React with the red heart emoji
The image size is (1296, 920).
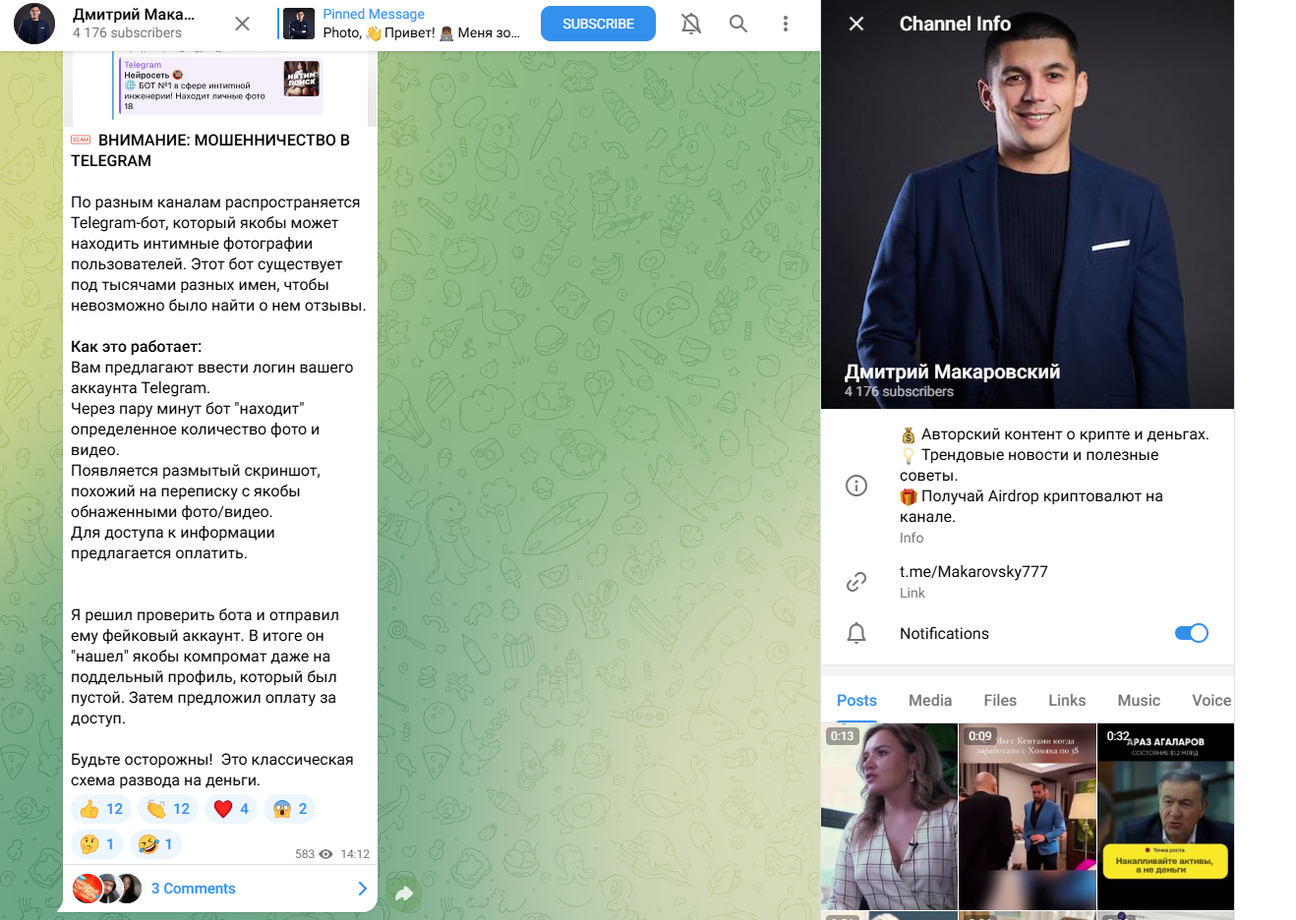click(231, 809)
